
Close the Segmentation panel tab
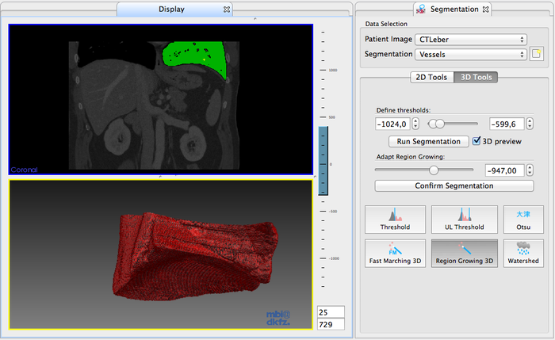[x=486, y=10]
